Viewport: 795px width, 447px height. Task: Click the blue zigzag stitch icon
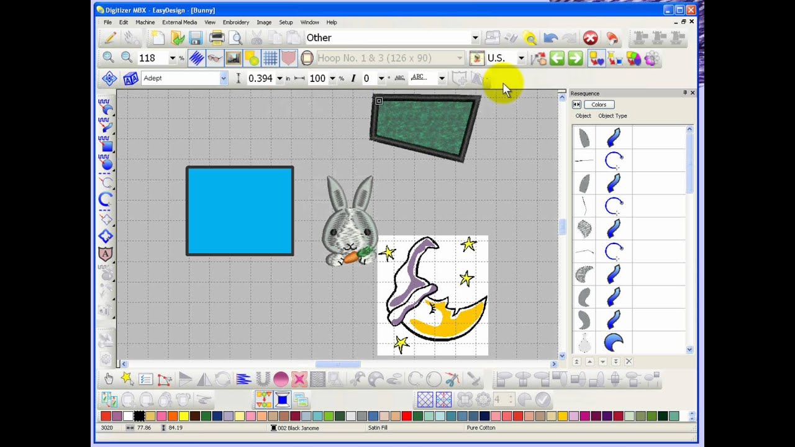pyautogui.click(x=243, y=379)
